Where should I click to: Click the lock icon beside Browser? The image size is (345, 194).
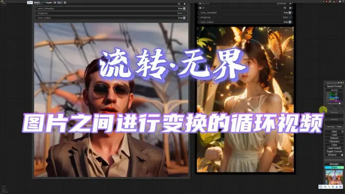click(342, 155)
